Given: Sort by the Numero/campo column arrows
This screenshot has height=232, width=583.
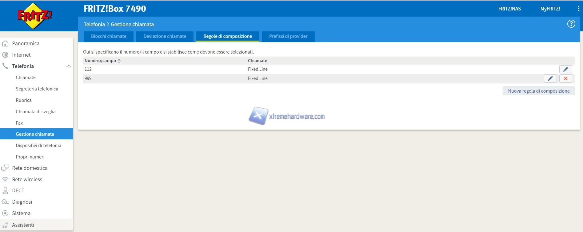Looking at the screenshot, I should click(119, 61).
